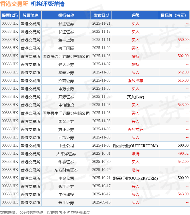Click the date 2025-11-12
The height and width of the screenshot is (215, 190).
101,31
